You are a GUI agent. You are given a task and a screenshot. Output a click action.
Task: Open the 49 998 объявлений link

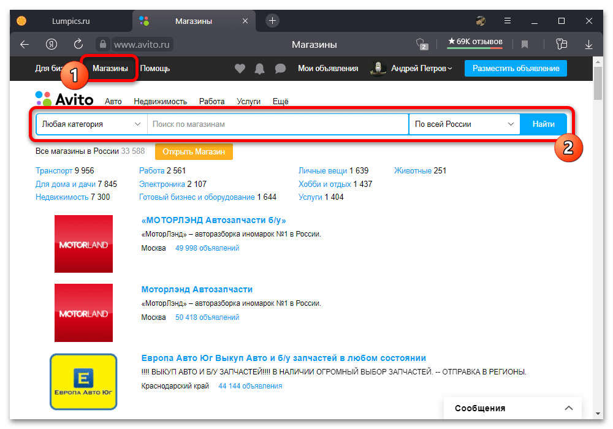[x=207, y=248]
